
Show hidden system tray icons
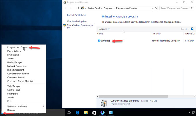[x=189, y=113]
